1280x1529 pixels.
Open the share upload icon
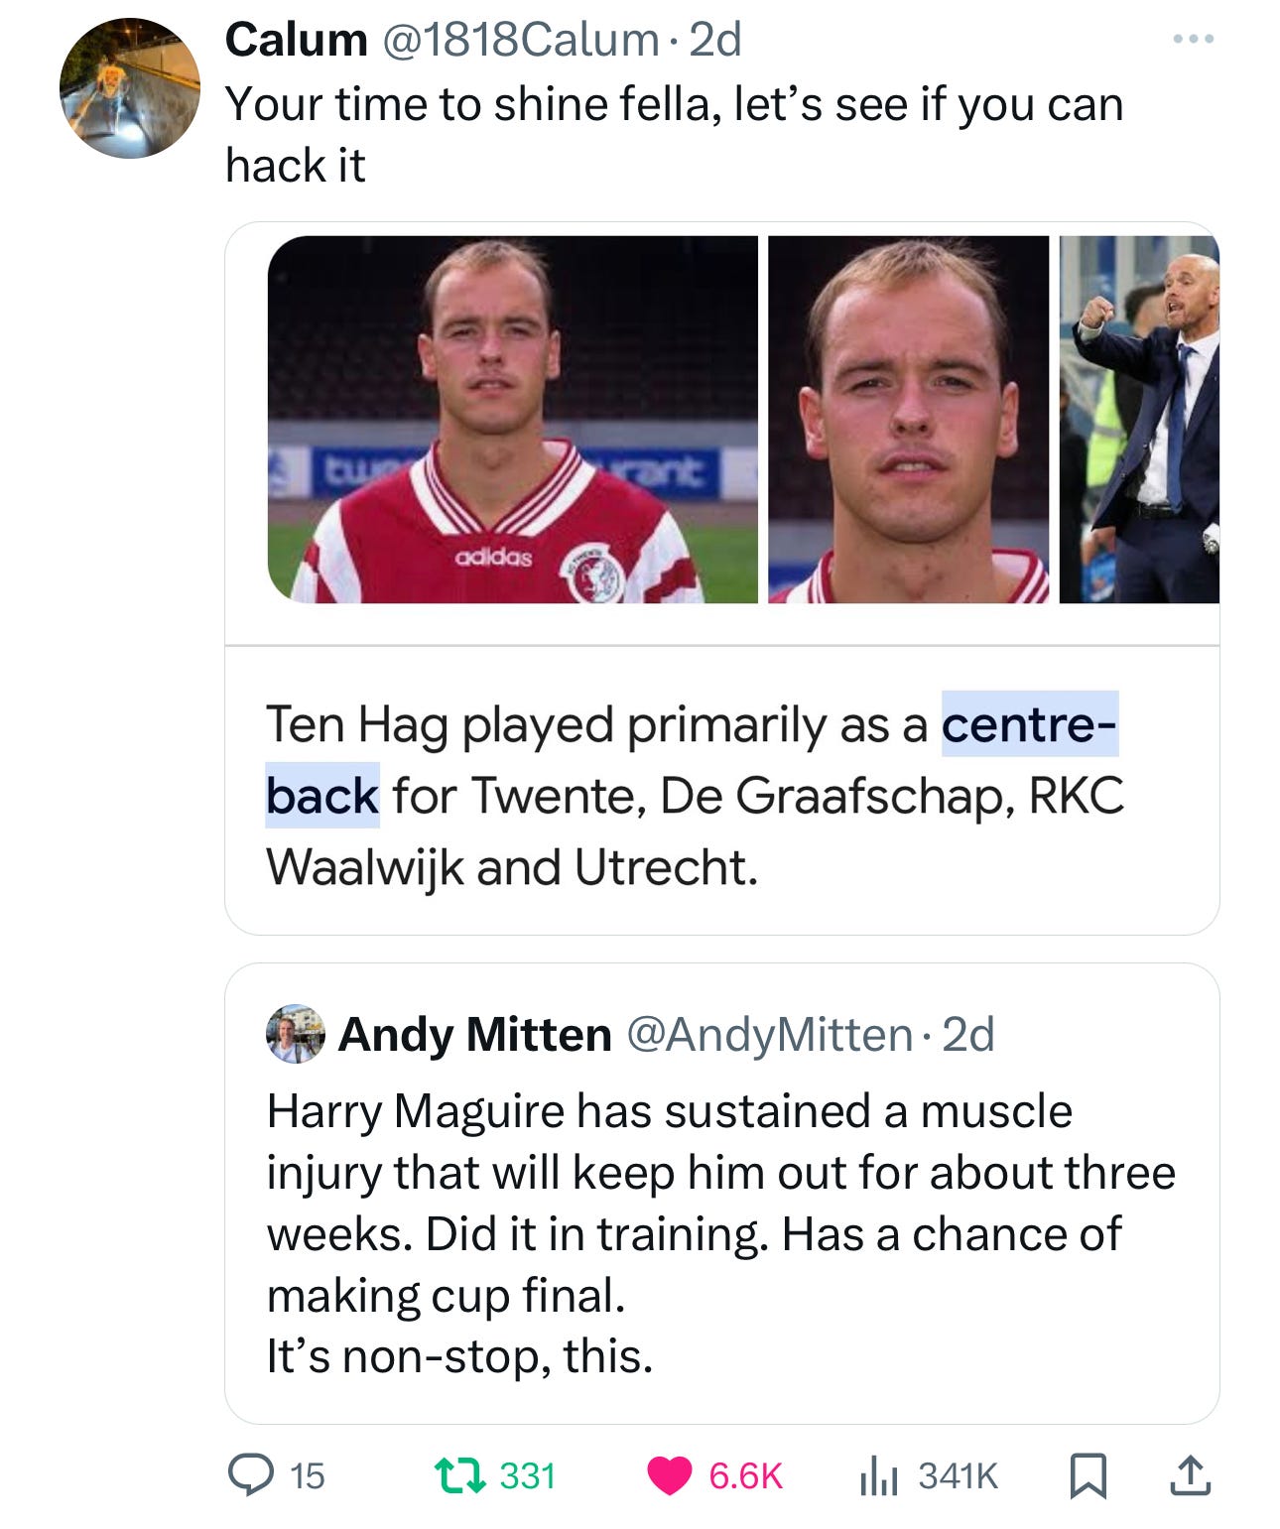click(1190, 1475)
